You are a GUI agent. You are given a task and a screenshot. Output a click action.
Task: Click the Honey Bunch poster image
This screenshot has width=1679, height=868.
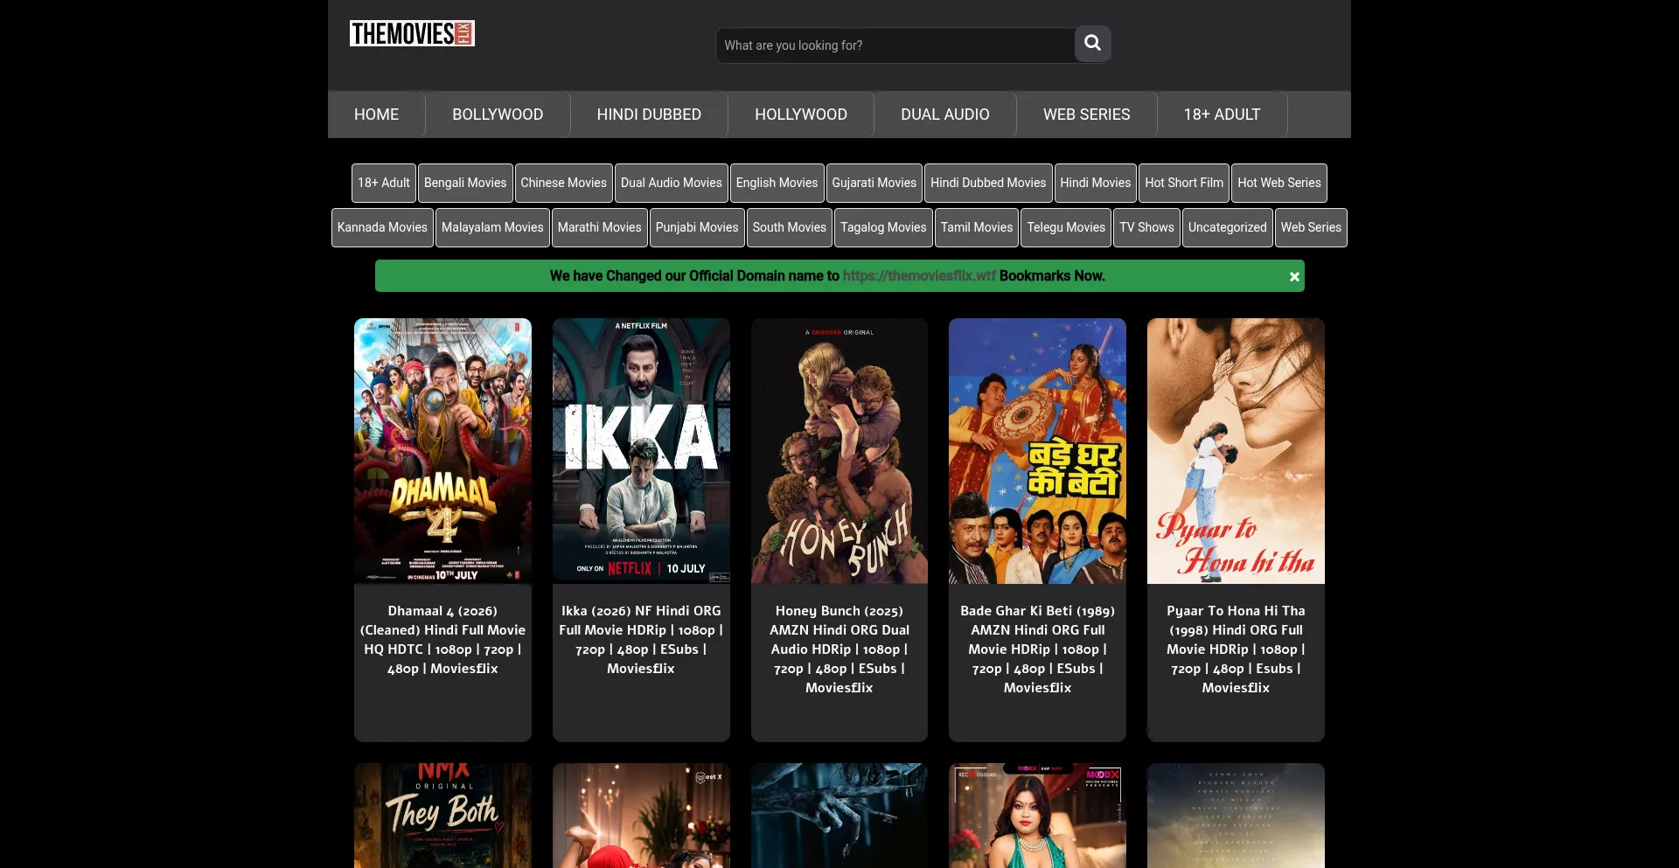click(x=839, y=451)
